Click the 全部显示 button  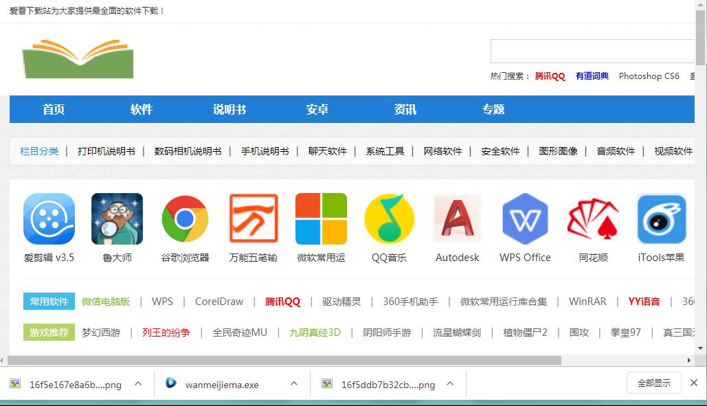[654, 383]
